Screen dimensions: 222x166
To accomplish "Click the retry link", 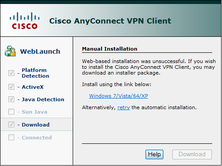I will point(124,107).
